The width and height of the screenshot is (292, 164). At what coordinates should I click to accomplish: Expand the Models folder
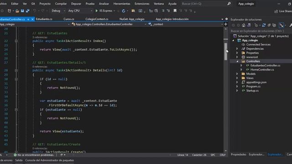(237, 74)
